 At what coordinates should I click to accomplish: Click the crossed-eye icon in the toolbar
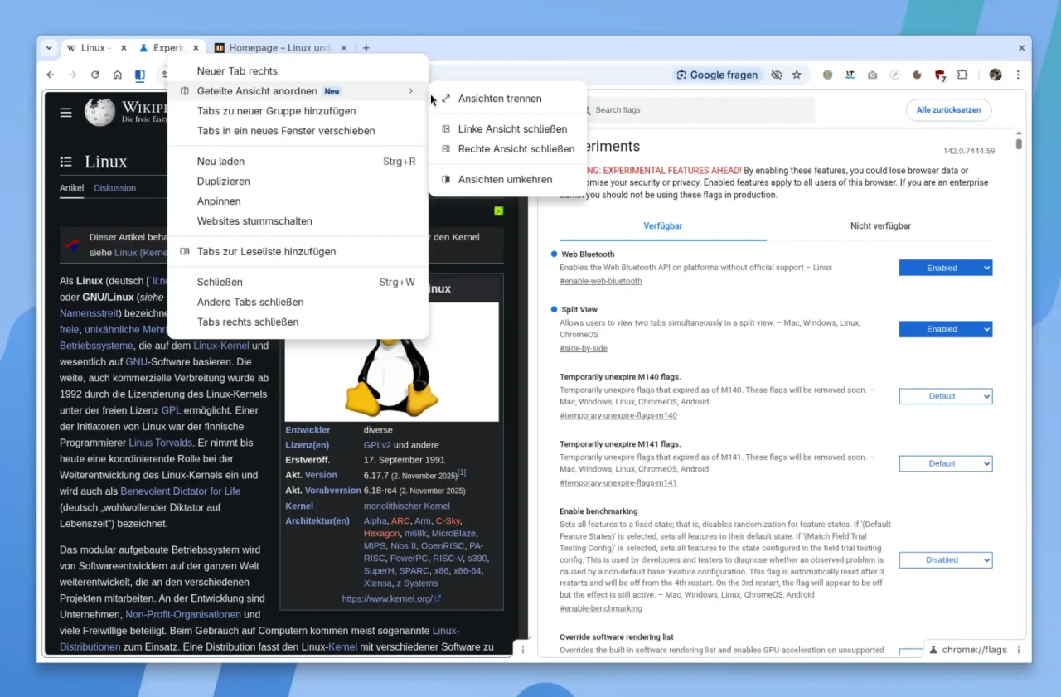click(776, 75)
